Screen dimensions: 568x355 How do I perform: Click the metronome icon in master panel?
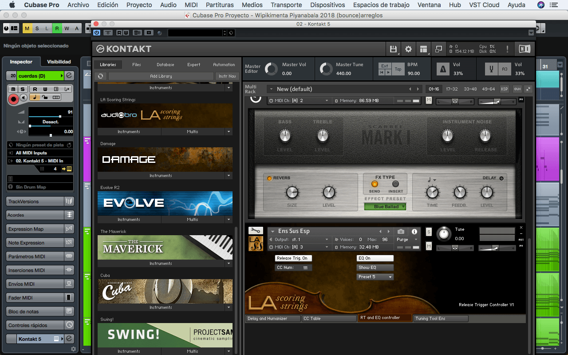pyautogui.click(x=443, y=69)
